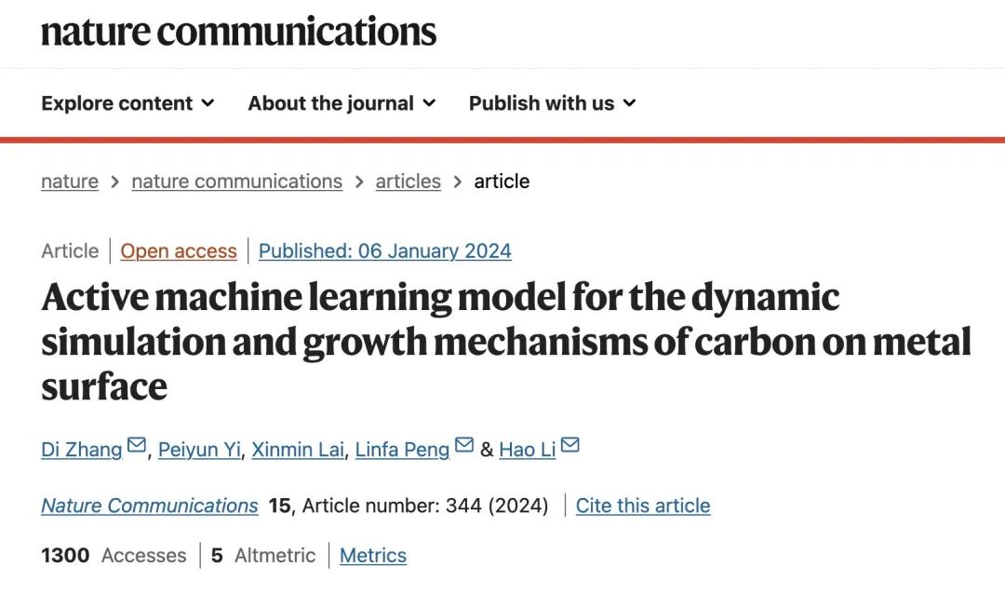Open author Peiyun Yi's profile link
The width and height of the screenshot is (1005, 594).
point(199,450)
